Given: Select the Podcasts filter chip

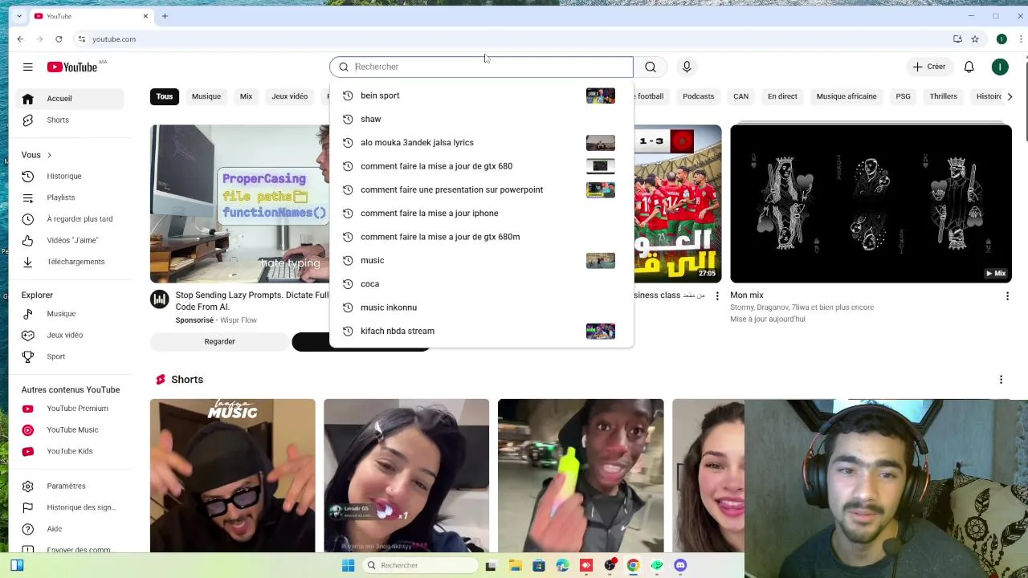Looking at the screenshot, I should pyautogui.click(x=698, y=96).
